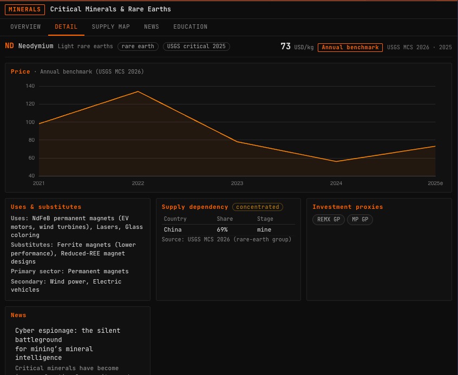Click the active Detail tab

coord(66,27)
